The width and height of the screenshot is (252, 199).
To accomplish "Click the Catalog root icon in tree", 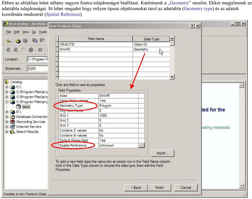I will (7, 82).
